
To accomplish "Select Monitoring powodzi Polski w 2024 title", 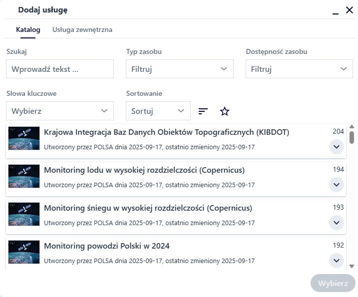I will point(107,246).
